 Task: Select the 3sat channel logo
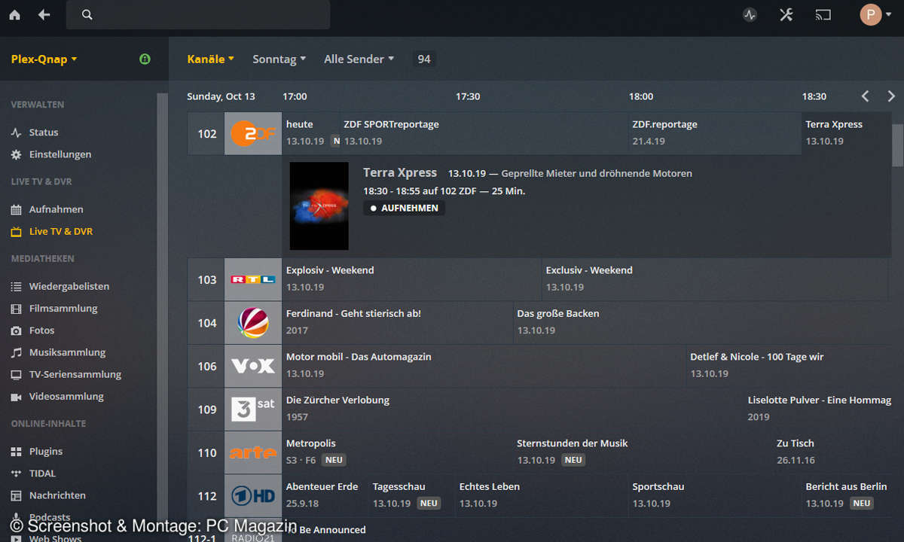pos(252,410)
